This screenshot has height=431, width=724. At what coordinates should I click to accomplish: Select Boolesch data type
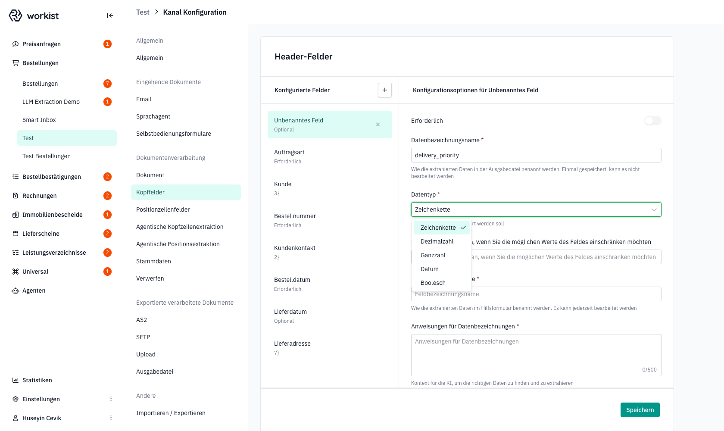click(442, 283)
